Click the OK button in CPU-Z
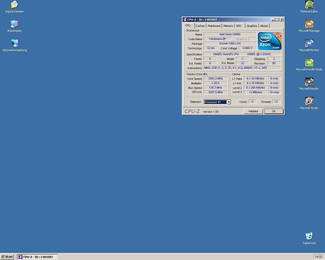325x260 pixels. (274, 111)
